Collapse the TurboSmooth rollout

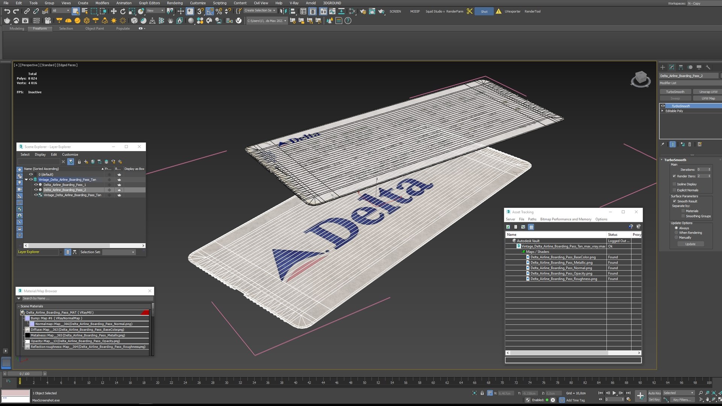coord(662,160)
